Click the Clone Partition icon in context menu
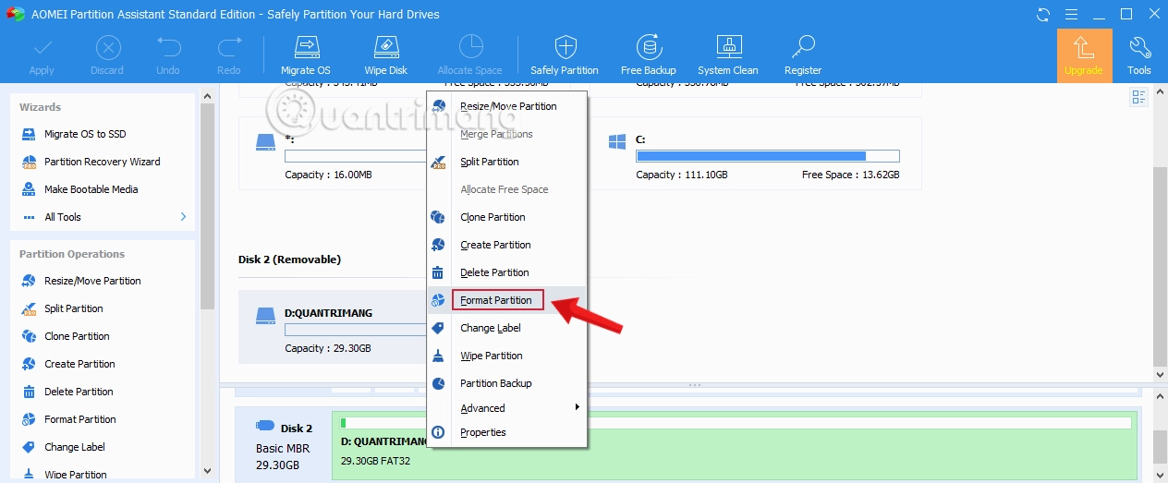Image resolution: width=1168 pixels, height=483 pixels. [439, 217]
